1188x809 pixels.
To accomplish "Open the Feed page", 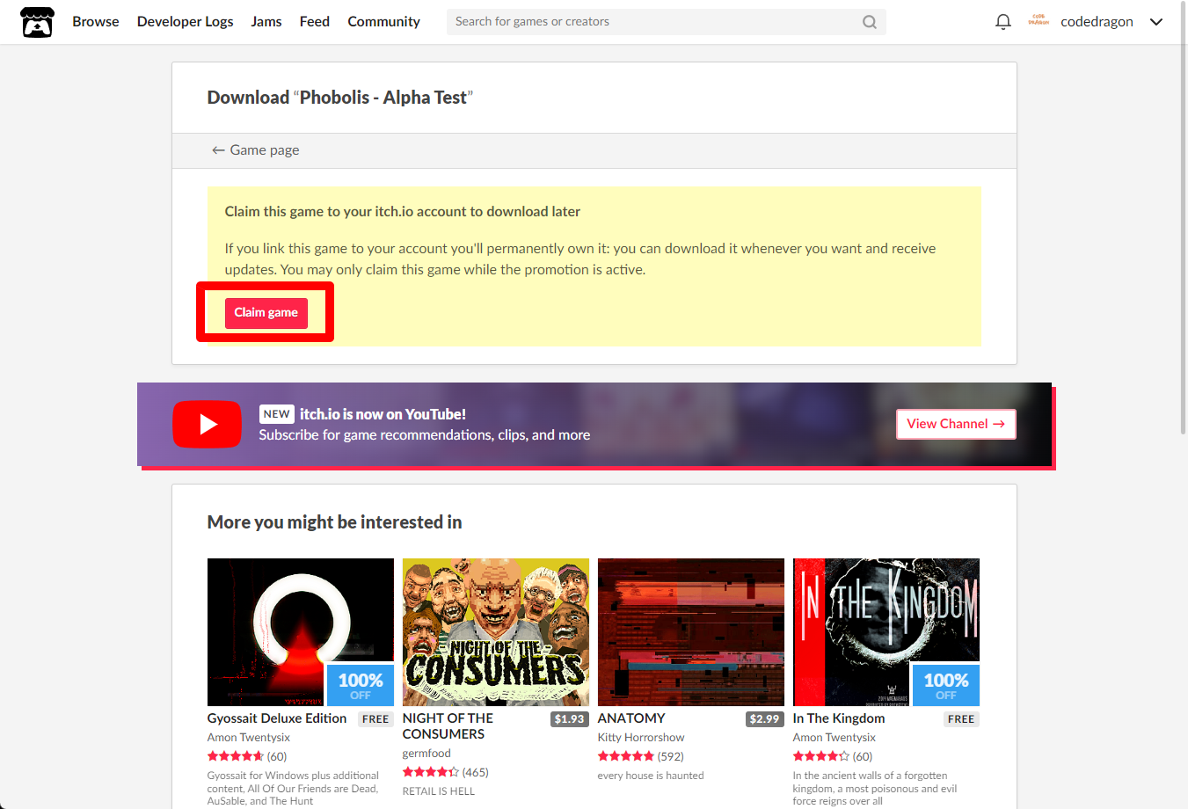I will click(x=315, y=21).
